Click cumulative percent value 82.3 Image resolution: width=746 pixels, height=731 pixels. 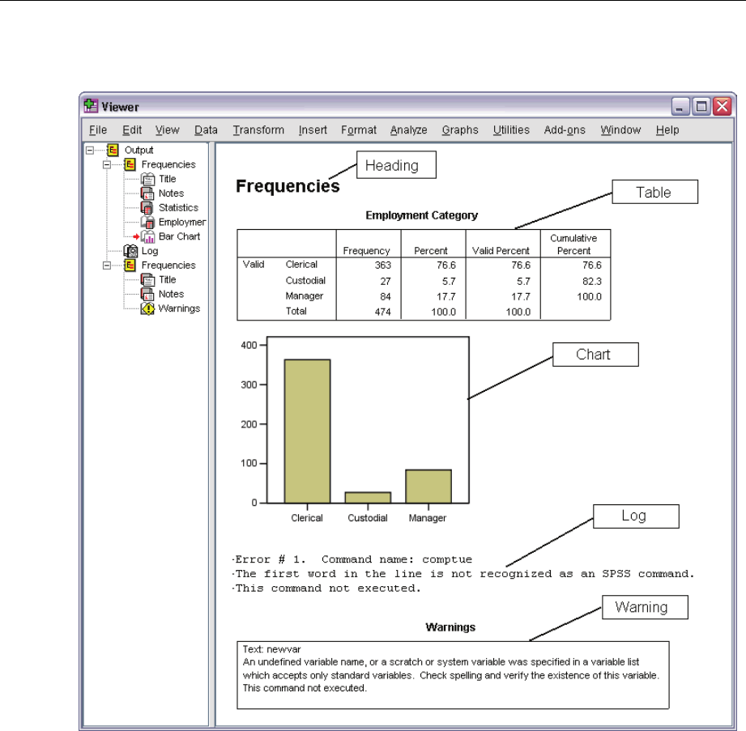point(592,281)
